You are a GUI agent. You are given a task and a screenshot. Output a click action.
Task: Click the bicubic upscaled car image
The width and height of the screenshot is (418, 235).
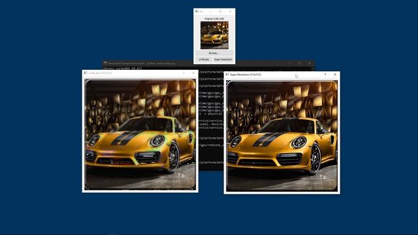(x=140, y=134)
